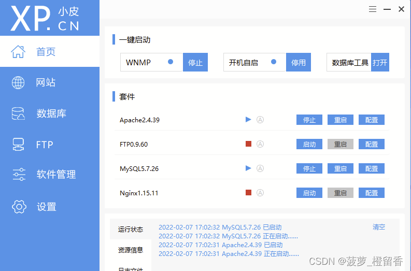
Task: Stop the MySQL5.7.26 service
Action: pyautogui.click(x=309, y=168)
